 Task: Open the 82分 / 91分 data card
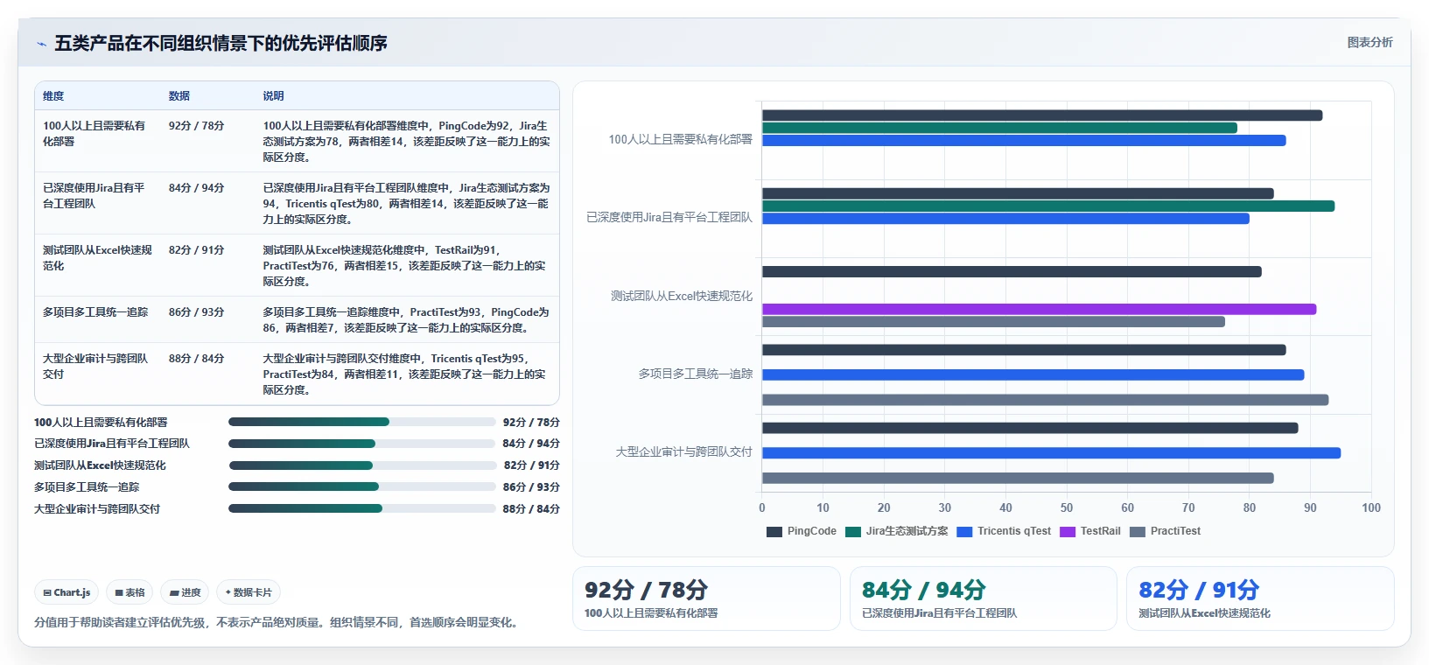click(x=1260, y=598)
